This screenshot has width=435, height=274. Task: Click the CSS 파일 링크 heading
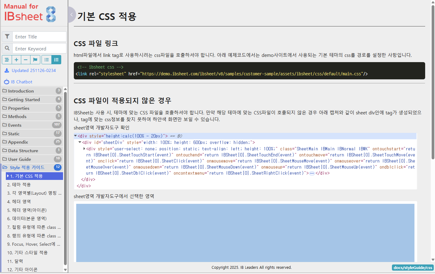click(x=96, y=43)
